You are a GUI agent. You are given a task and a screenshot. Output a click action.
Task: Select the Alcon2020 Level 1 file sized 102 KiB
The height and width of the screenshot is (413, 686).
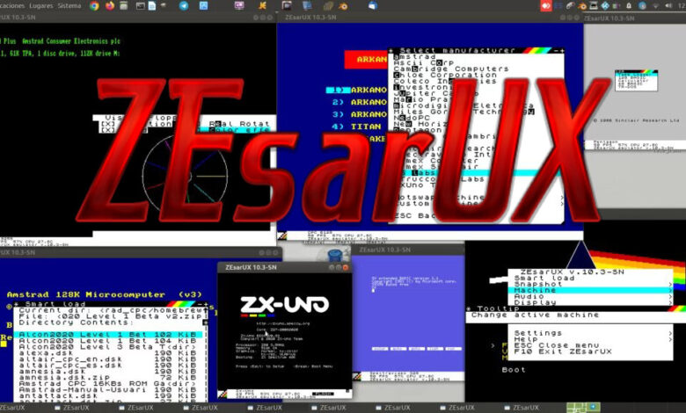pyautogui.click(x=107, y=335)
